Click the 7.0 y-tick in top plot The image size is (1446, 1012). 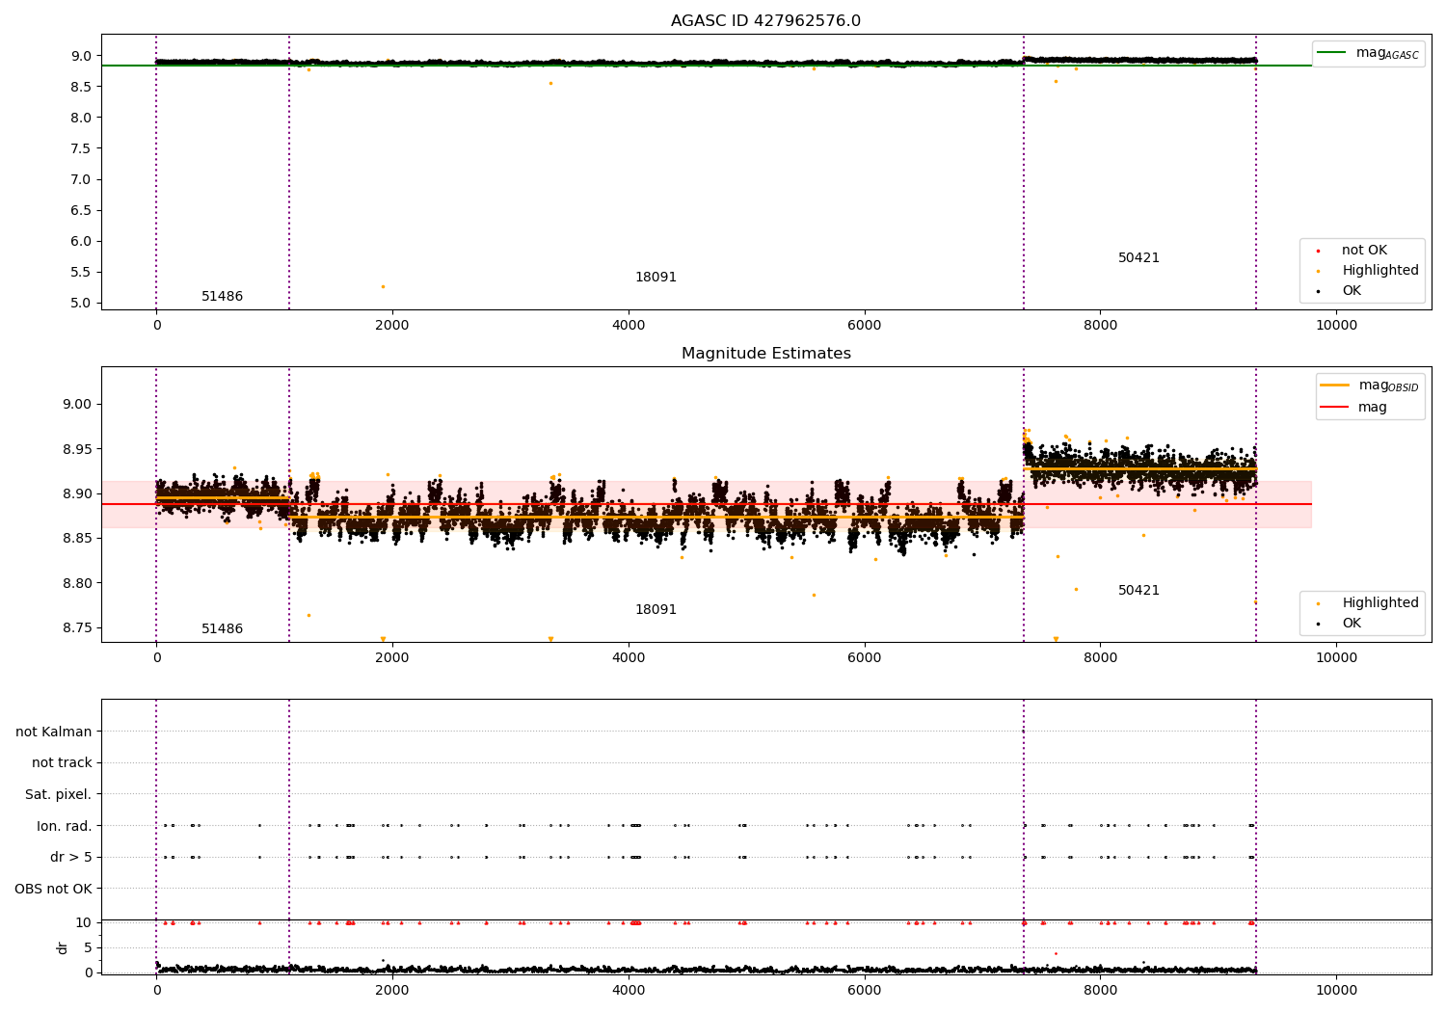point(83,179)
